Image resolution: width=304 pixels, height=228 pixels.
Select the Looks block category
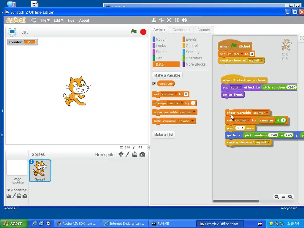tap(166, 45)
